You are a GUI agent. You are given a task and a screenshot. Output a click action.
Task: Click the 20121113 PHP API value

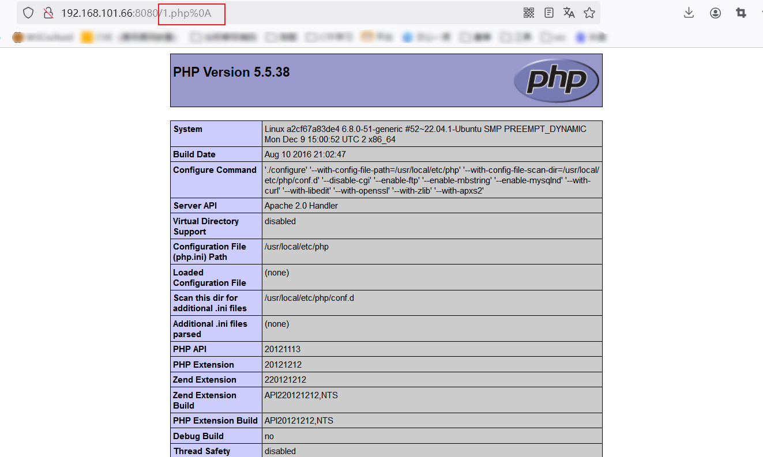tap(283, 349)
